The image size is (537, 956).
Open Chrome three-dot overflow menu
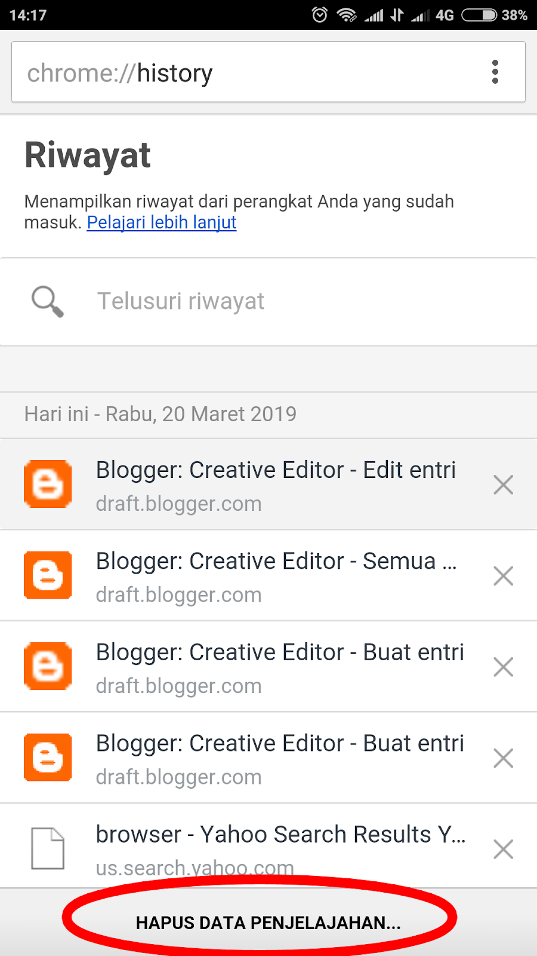pyautogui.click(x=495, y=72)
